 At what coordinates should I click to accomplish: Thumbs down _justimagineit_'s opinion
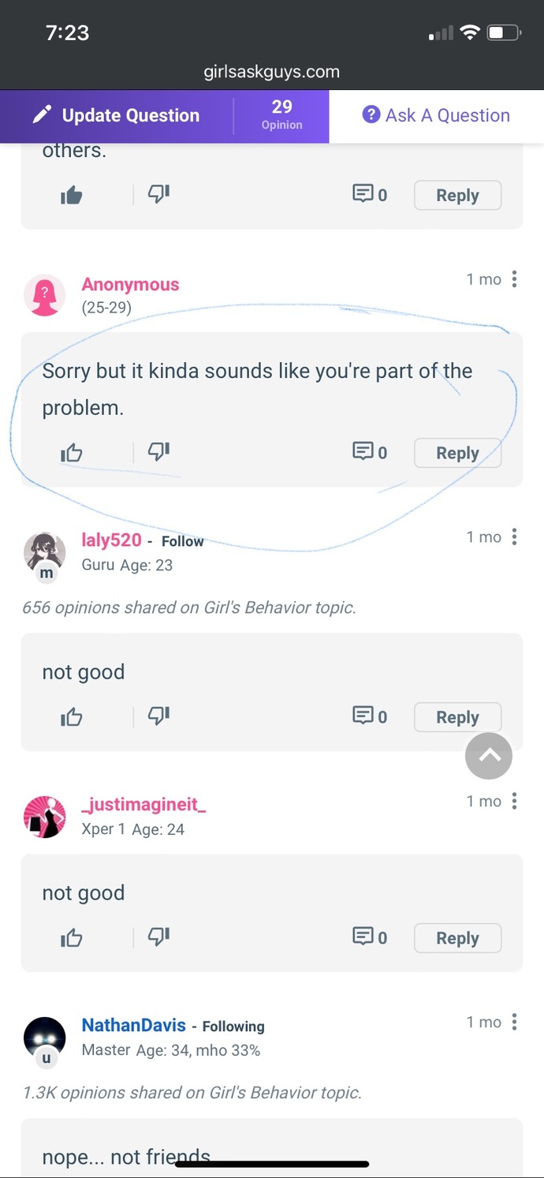(159, 937)
